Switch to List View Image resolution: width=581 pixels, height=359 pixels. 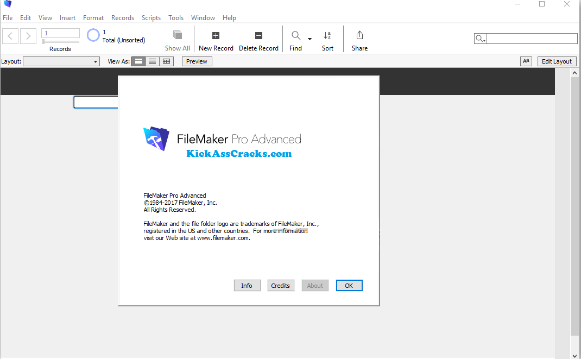153,61
